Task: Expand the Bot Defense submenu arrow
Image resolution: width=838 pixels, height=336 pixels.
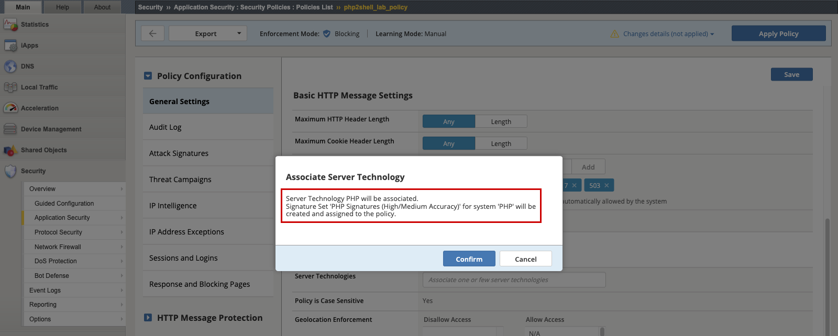Action: (122, 276)
